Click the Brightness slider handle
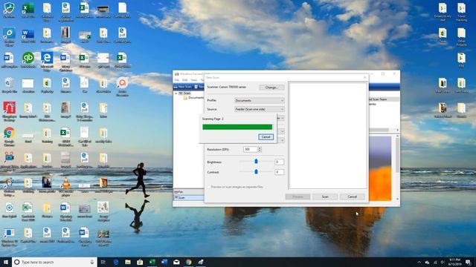Screen dimensions: 476x267 [x=256, y=162]
